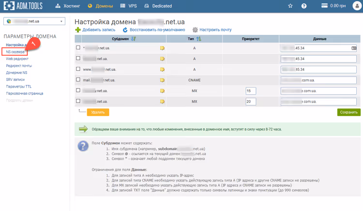The height and width of the screenshot is (211, 363).
Task: Click Добавить запись
Action: [95, 30]
